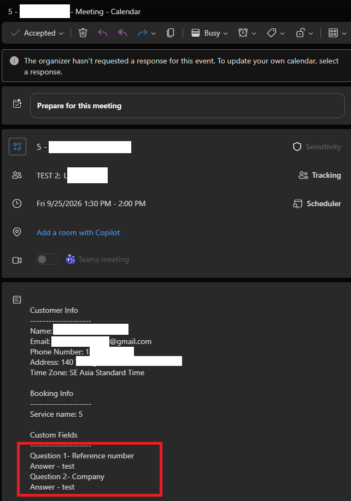The image size is (351, 501).
Task: Open the Tracking view
Action: click(x=320, y=175)
